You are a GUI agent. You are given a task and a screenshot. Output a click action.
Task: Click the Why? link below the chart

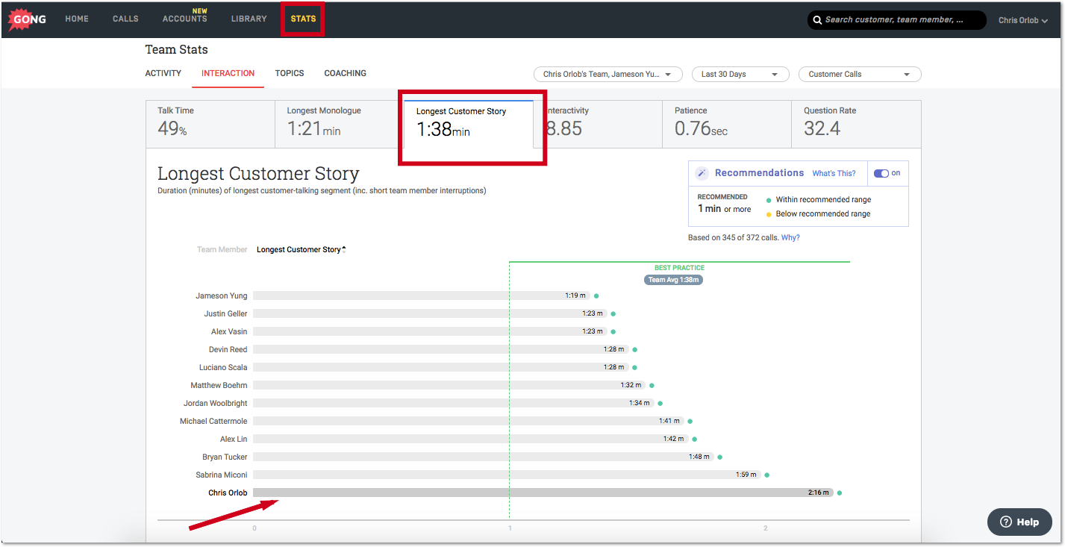click(790, 237)
